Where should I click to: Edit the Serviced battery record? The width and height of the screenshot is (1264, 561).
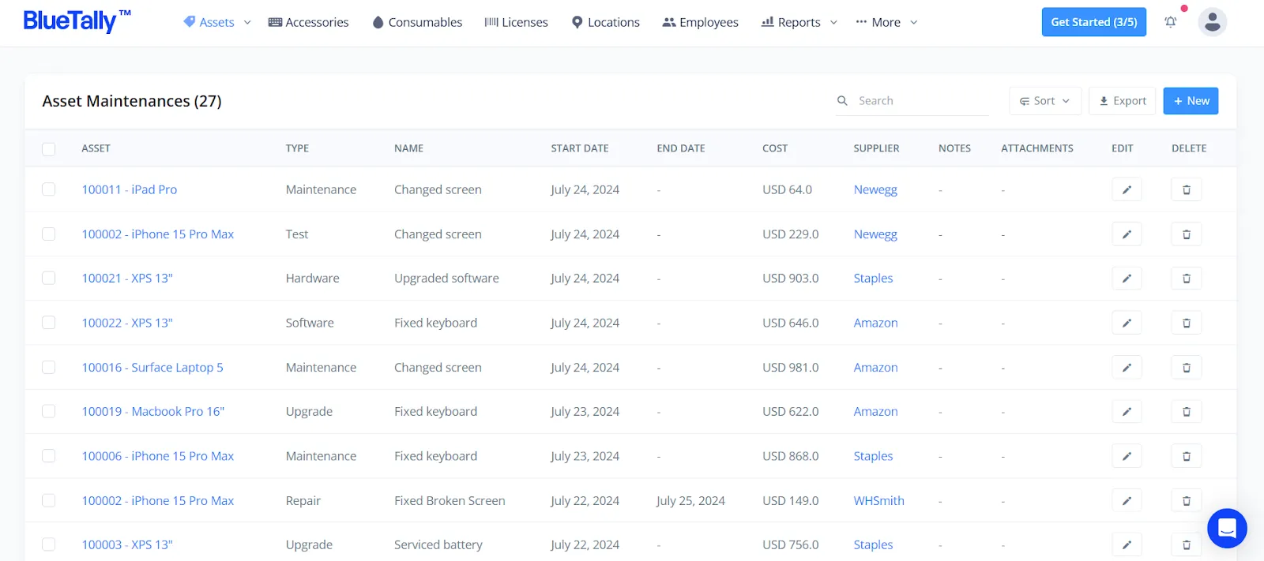coord(1127,545)
